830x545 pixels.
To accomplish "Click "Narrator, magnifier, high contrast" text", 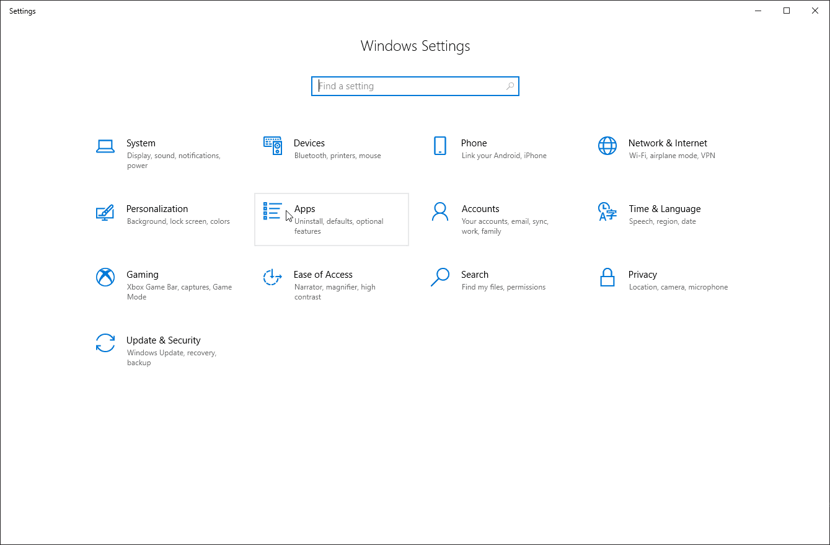I will tap(335, 292).
